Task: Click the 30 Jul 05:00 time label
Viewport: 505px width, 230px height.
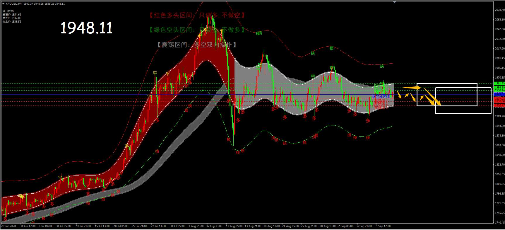Action: pyautogui.click(x=177, y=226)
